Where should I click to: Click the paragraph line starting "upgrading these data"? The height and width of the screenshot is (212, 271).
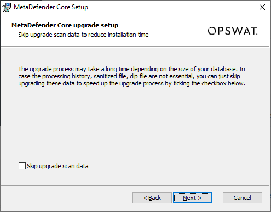[131, 83]
